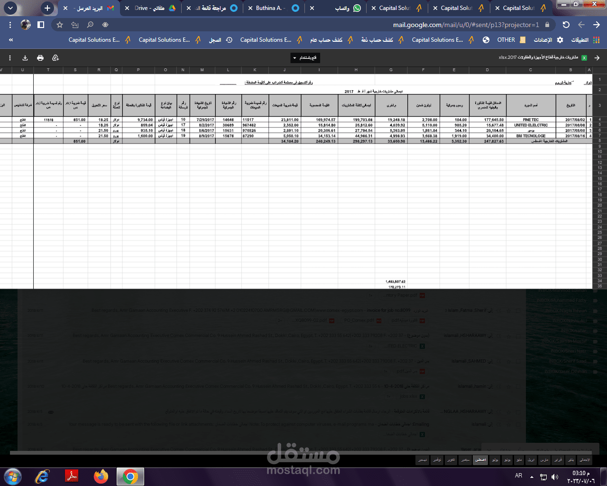The width and height of the screenshot is (607, 486).
Task: Open network status in the system tray
Action: [x=544, y=477]
